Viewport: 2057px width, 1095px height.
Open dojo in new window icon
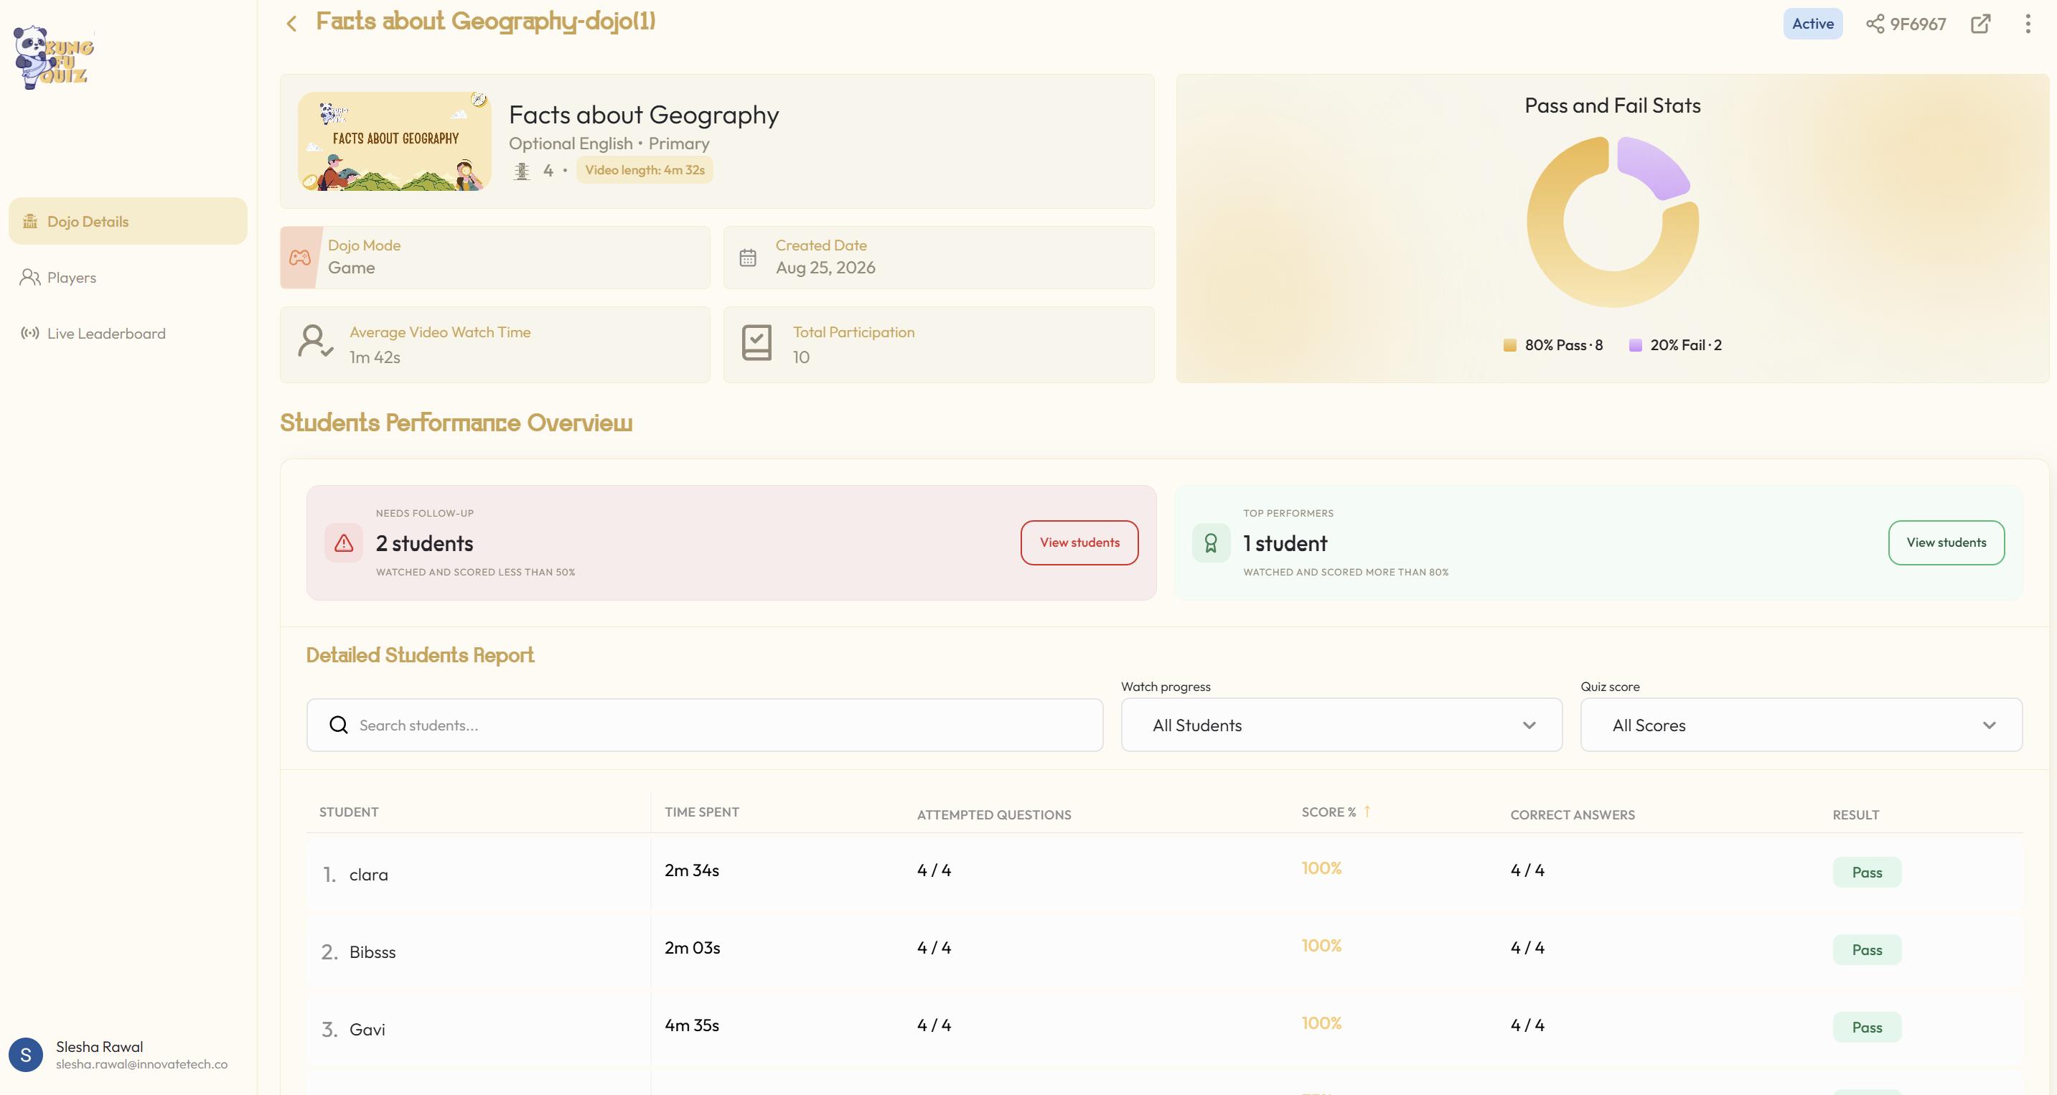pyautogui.click(x=1980, y=24)
